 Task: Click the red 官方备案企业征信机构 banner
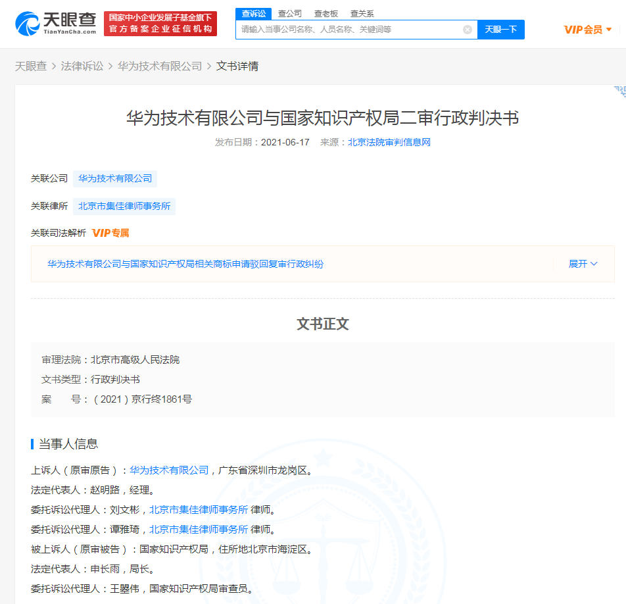160,24
